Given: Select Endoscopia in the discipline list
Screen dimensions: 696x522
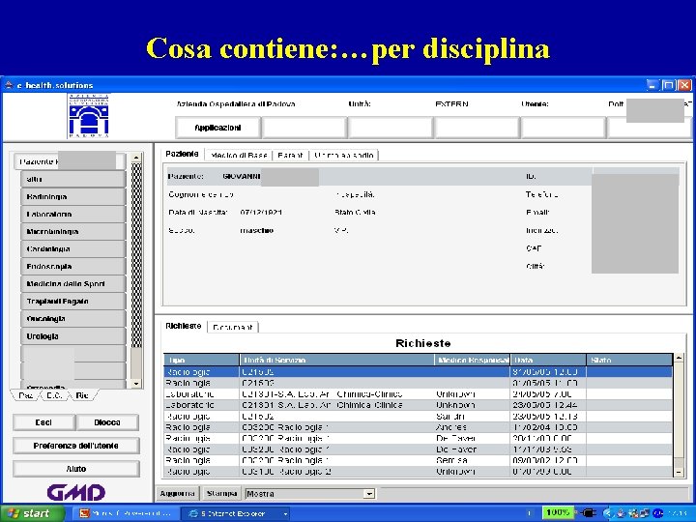Looking at the screenshot, I should (x=73, y=267).
